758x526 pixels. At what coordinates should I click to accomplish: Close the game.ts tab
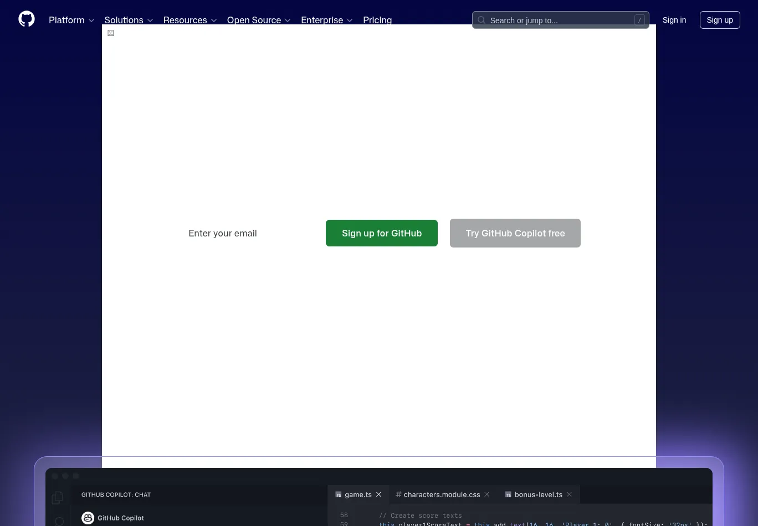pos(378,494)
